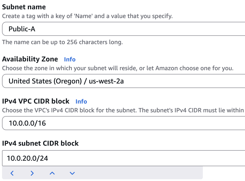The width and height of the screenshot is (245, 181).
Task: Click the upward chevron icon
Action: click(x=52, y=173)
